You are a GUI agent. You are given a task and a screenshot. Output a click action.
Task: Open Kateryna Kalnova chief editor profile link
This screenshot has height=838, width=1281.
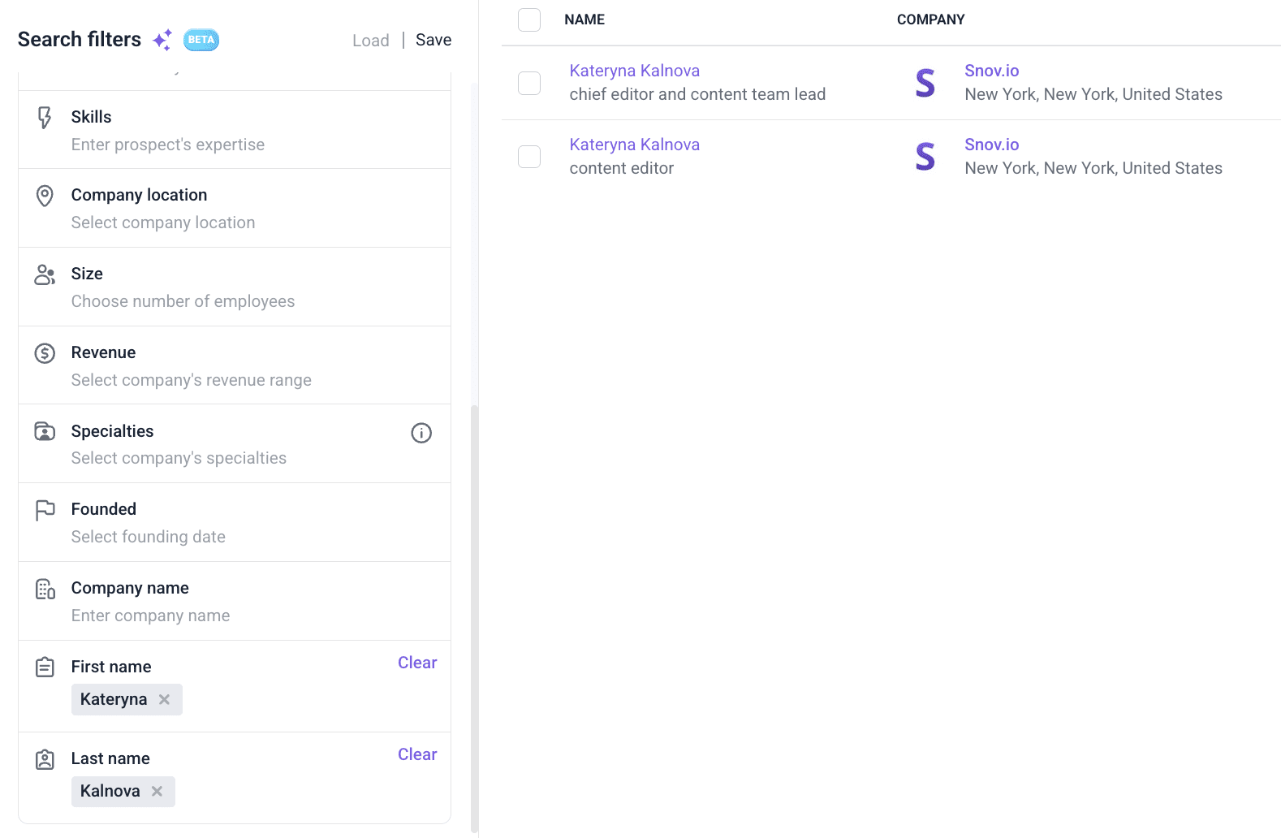(x=634, y=71)
